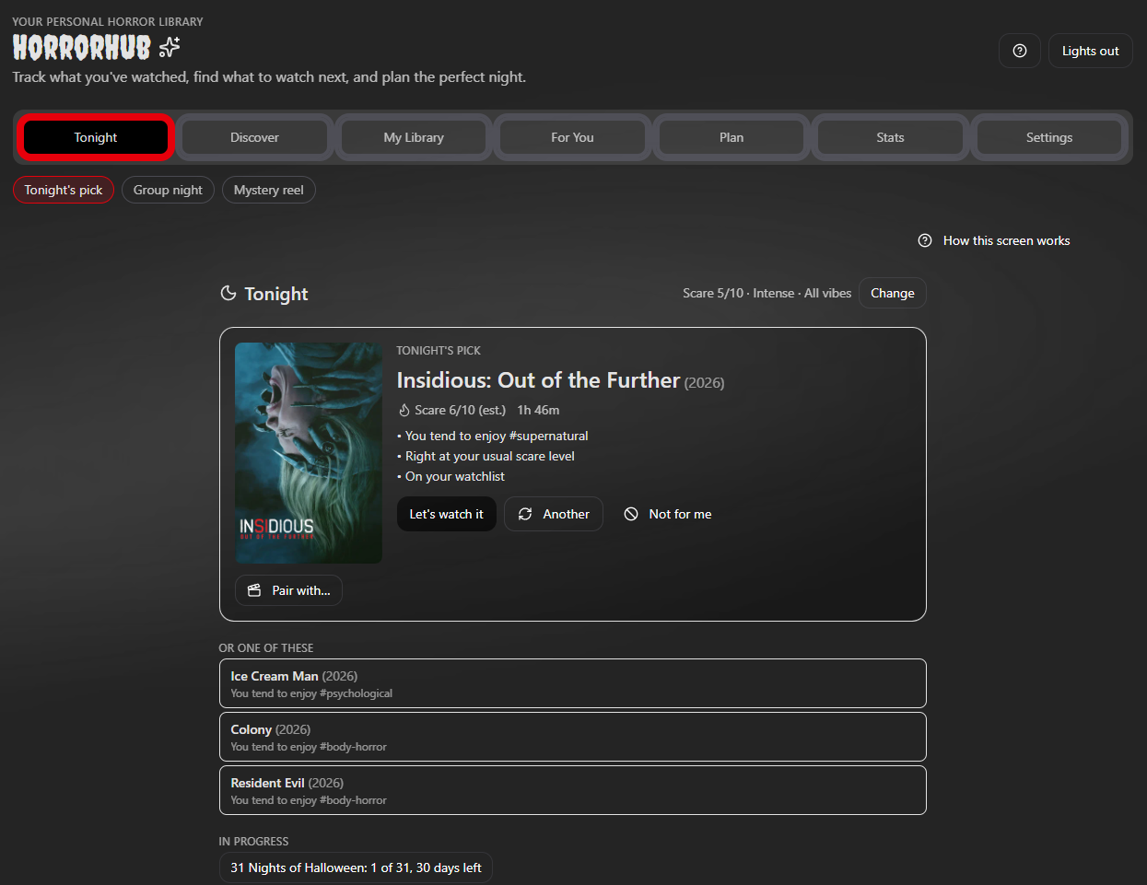Click the 1h 46m runtime text

(538, 410)
